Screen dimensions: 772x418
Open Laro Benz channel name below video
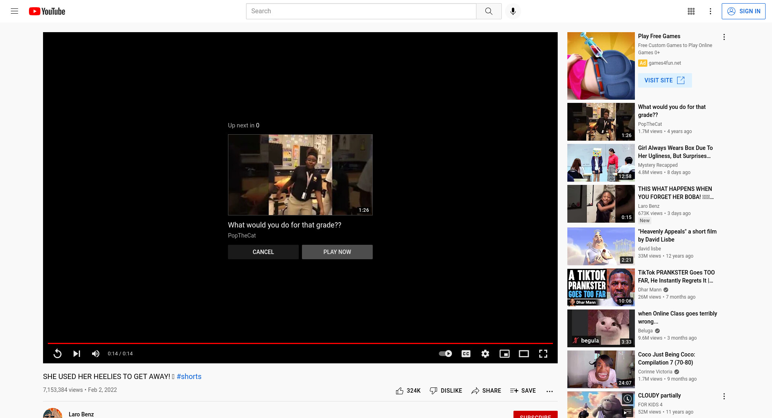click(81, 414)
